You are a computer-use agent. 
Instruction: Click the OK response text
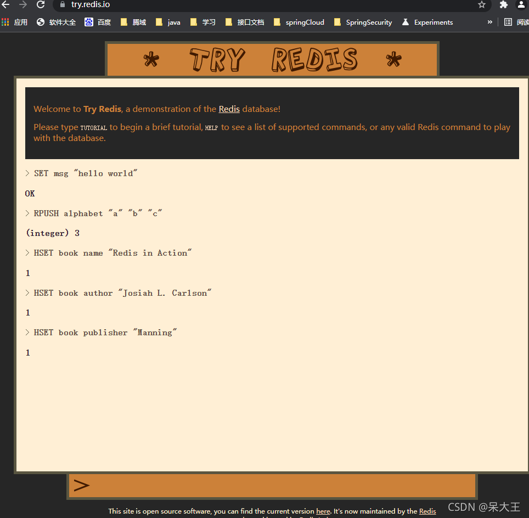click(30, 193)
